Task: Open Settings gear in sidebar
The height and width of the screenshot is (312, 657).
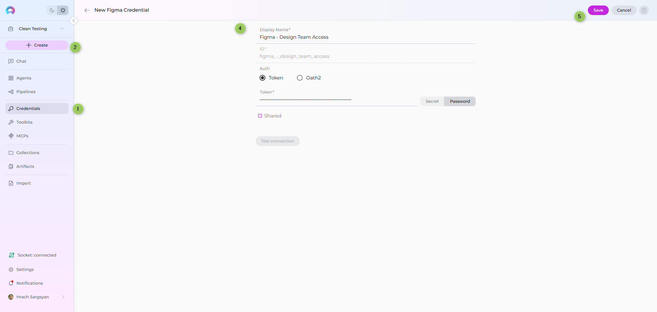Action: 11,270
